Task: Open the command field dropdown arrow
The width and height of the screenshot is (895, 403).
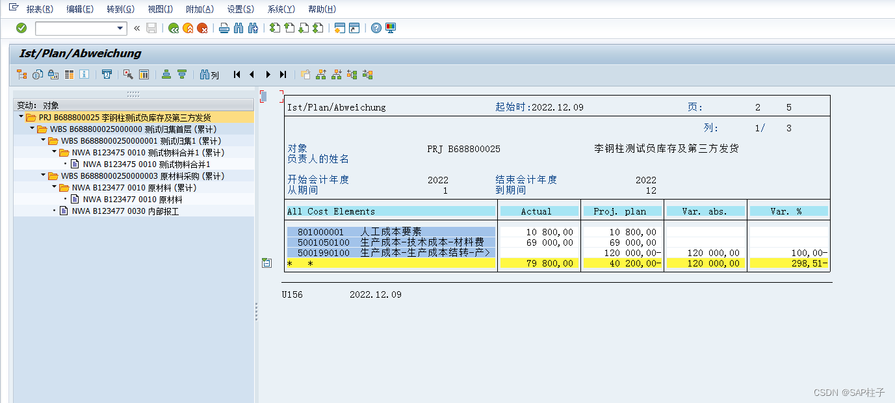Action: 120,29
